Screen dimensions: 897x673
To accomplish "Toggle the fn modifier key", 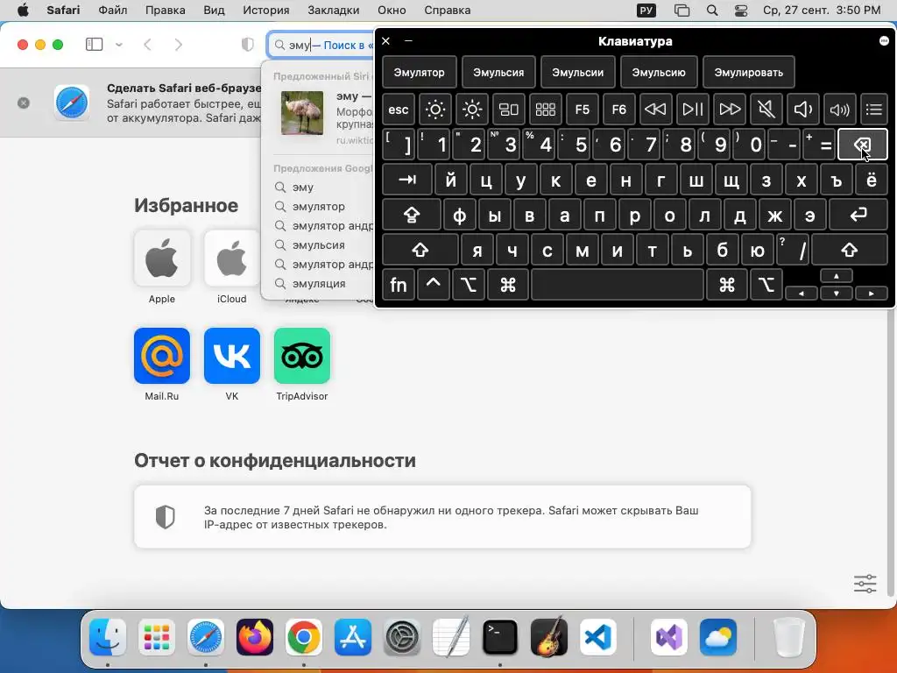I will (x=399, y=285).
